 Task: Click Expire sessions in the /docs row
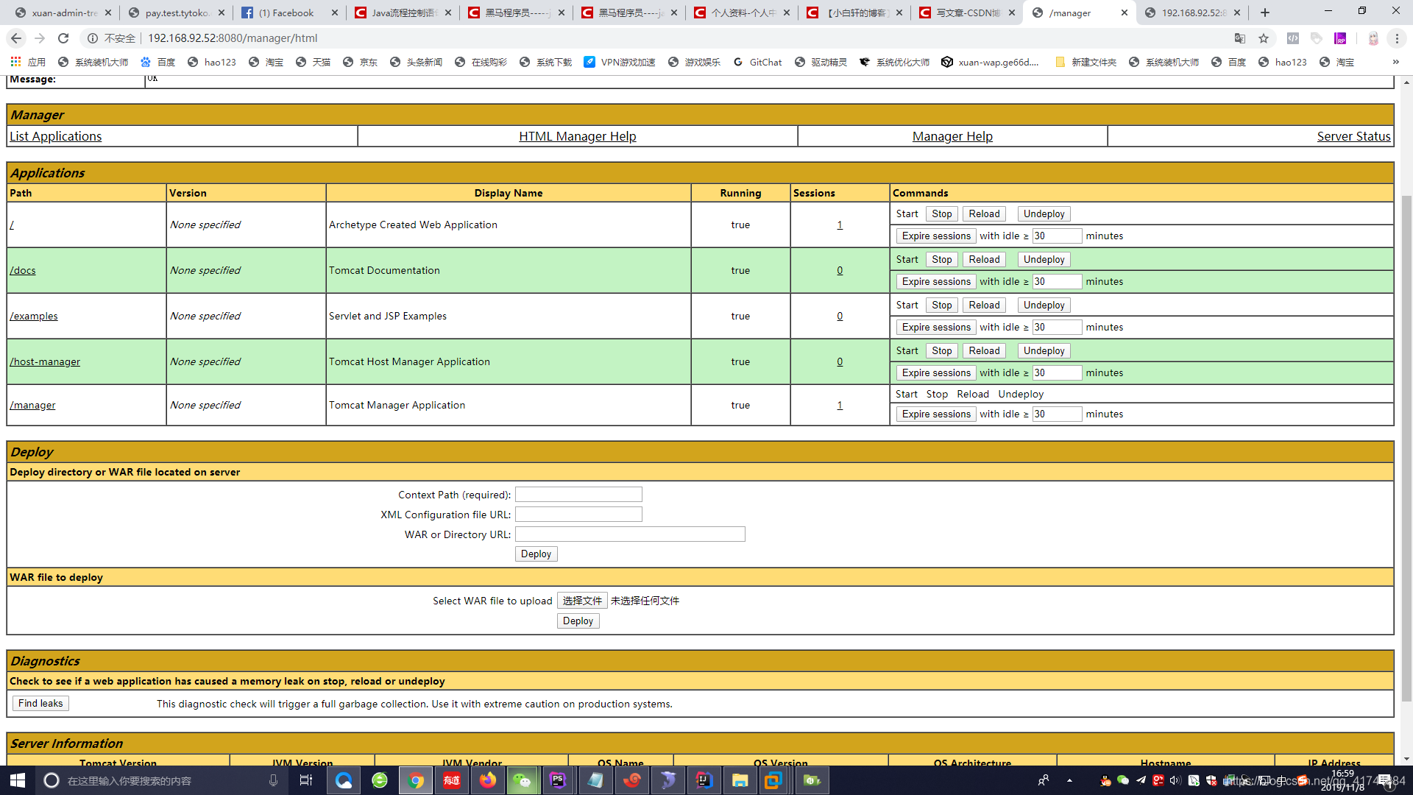click(x=936, y=281)
